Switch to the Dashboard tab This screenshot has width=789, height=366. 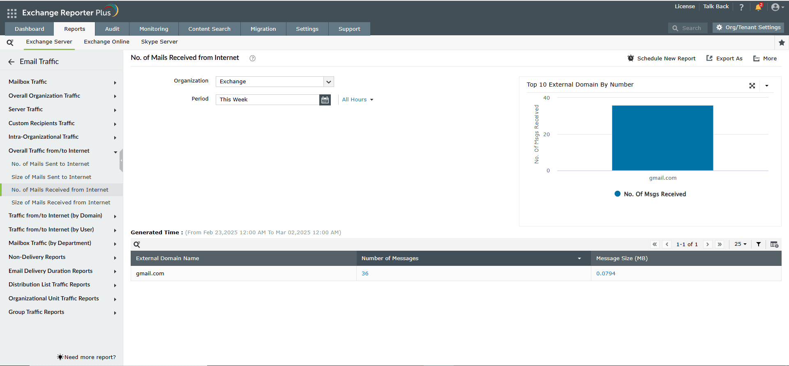point(30,29)
